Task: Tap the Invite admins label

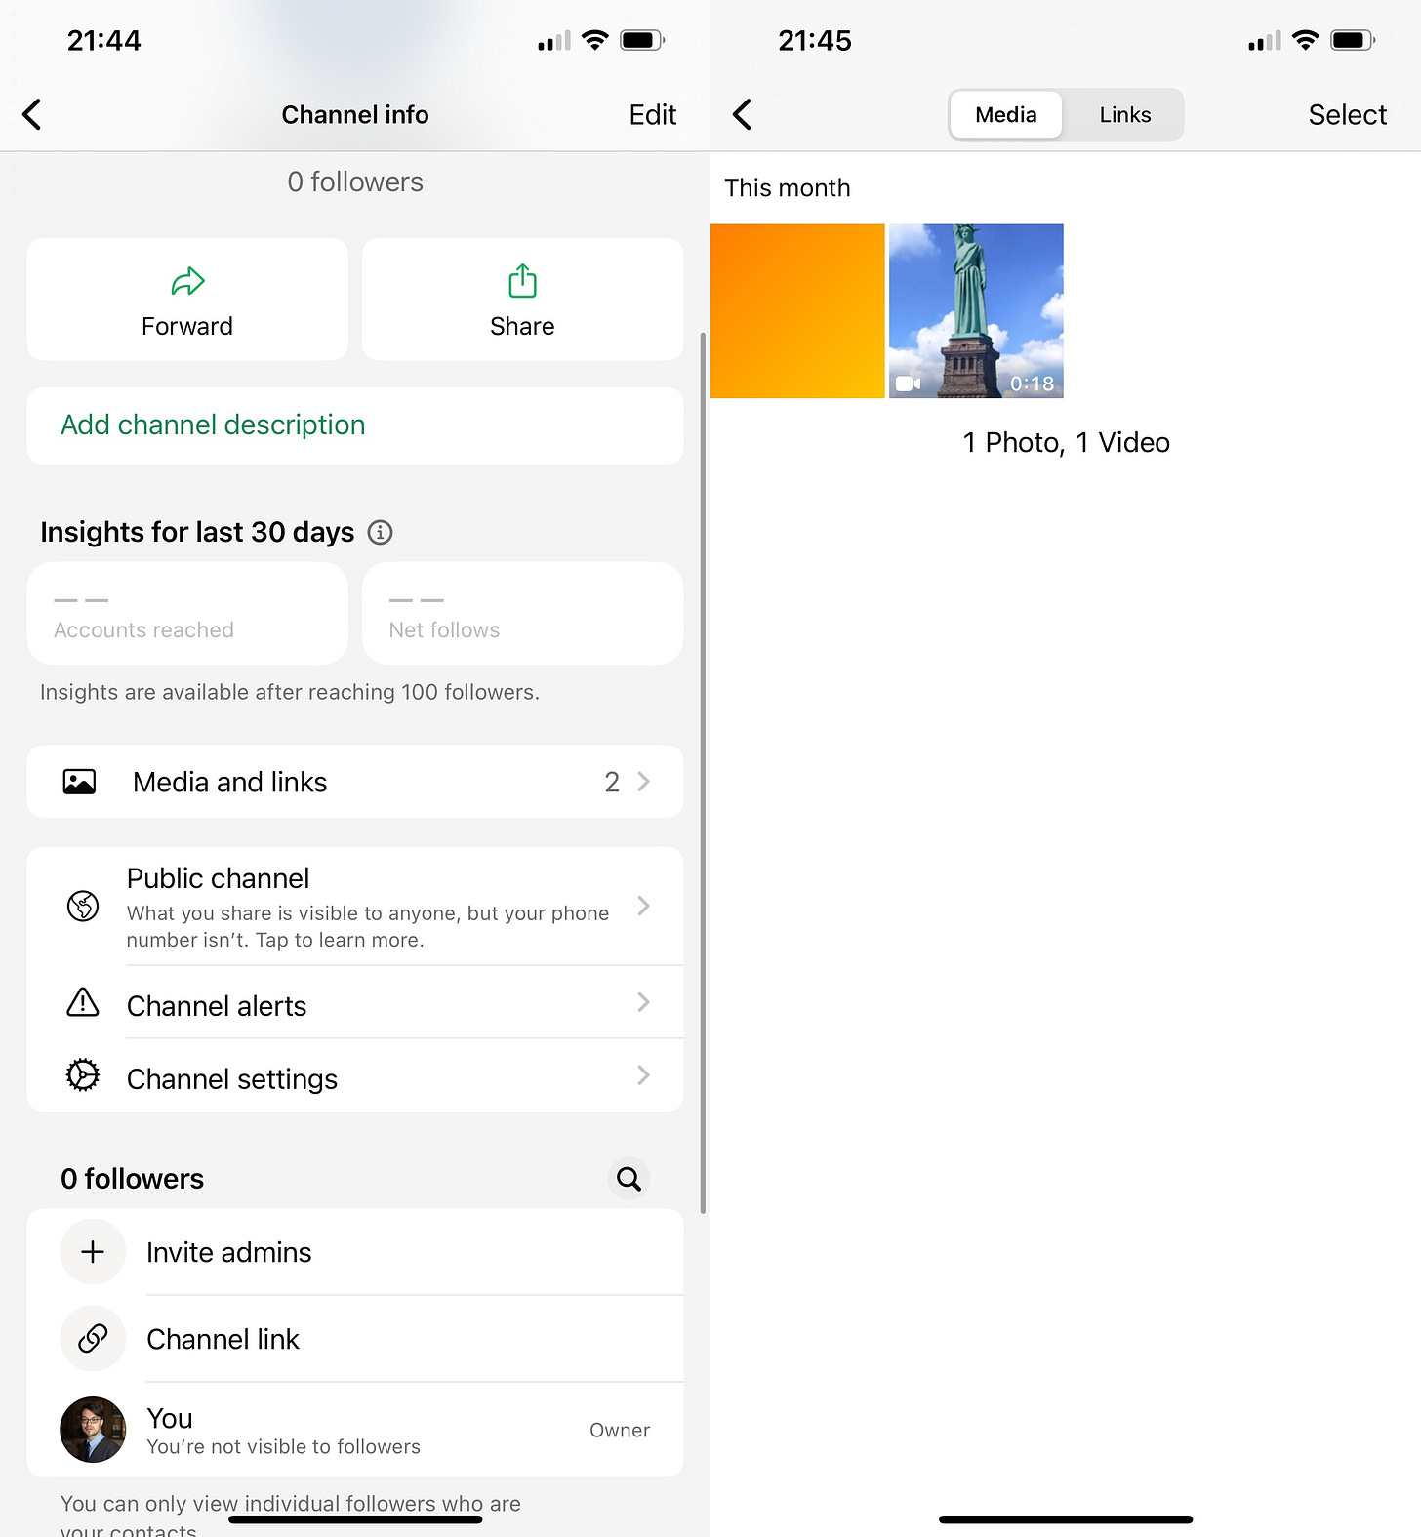Action: pos(229,1252)
